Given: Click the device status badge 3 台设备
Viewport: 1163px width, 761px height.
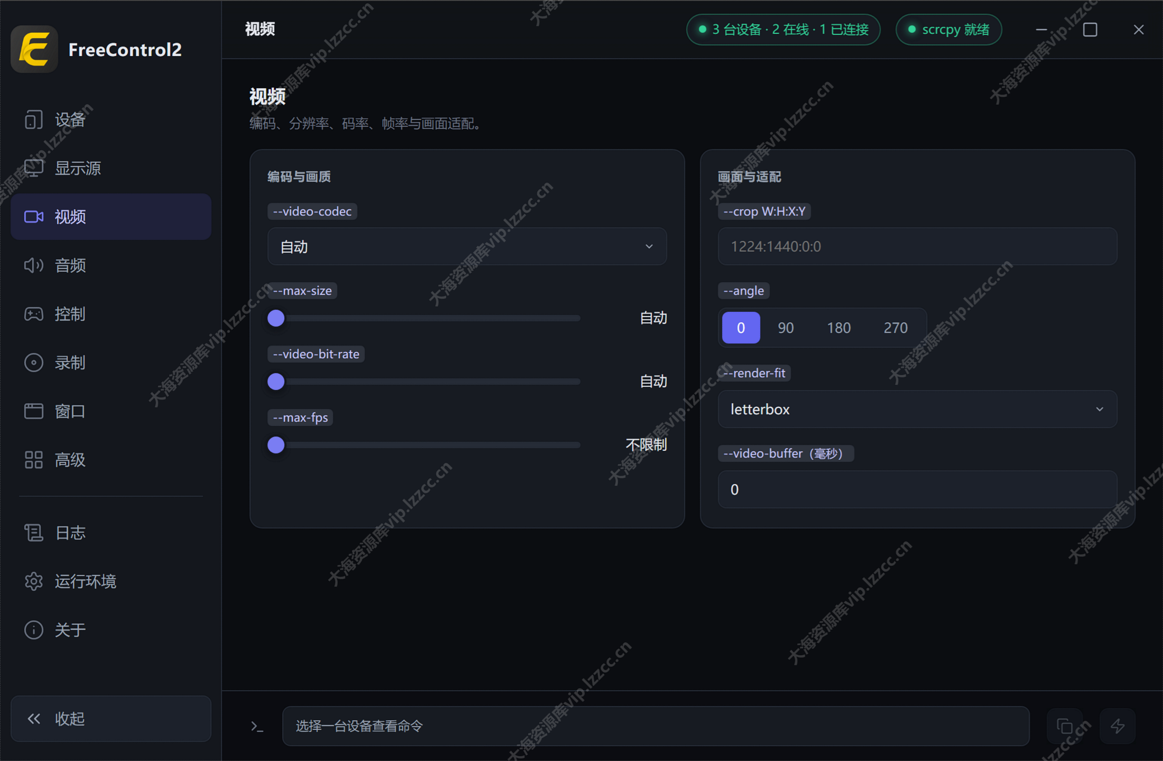Looking at the screenshot, I should (783, 30).
